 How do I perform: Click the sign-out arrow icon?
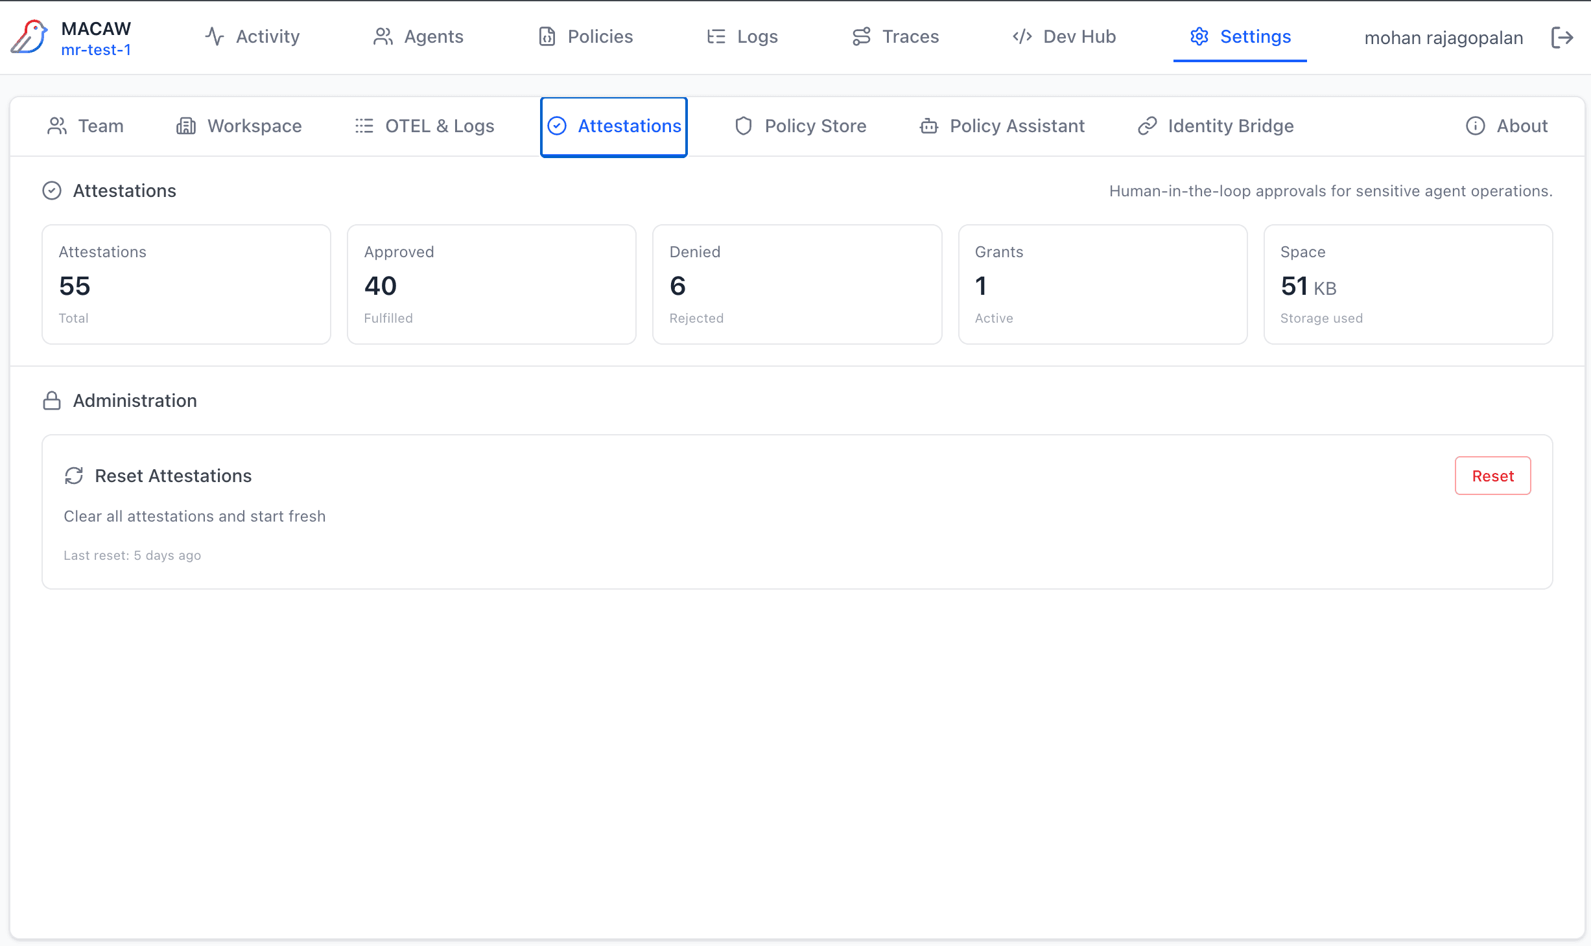[x=1562, y=38]
